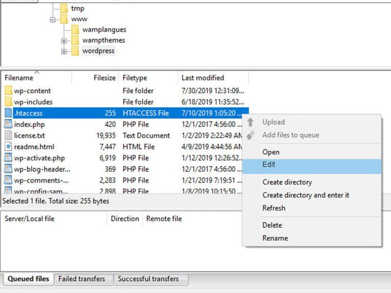Screen dimensions: 391x293
Task: Expand the wordpress tree node
Action: 64,51
